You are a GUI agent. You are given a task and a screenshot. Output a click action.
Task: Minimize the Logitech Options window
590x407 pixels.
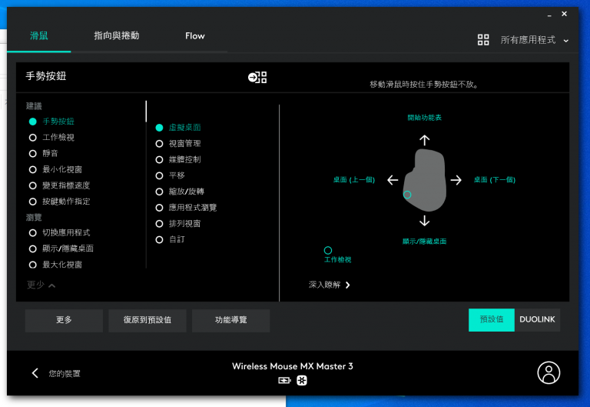(549, 15)
